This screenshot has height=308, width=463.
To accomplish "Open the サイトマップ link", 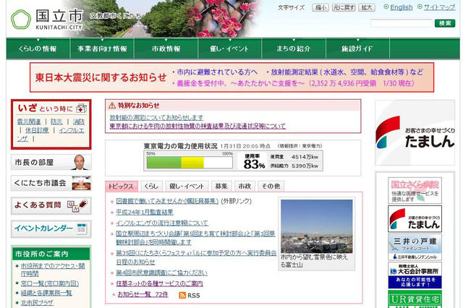I will click(439, 7).
